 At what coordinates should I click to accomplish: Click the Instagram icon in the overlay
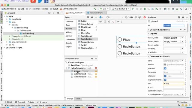53,1
